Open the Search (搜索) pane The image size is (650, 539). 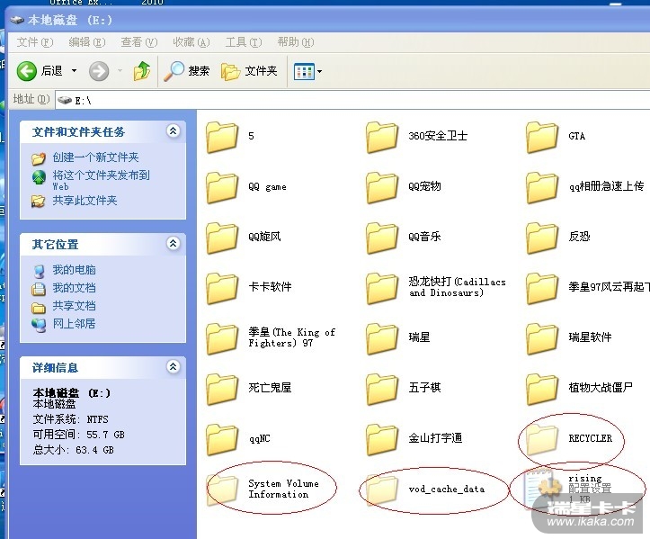tap(186, 71)
